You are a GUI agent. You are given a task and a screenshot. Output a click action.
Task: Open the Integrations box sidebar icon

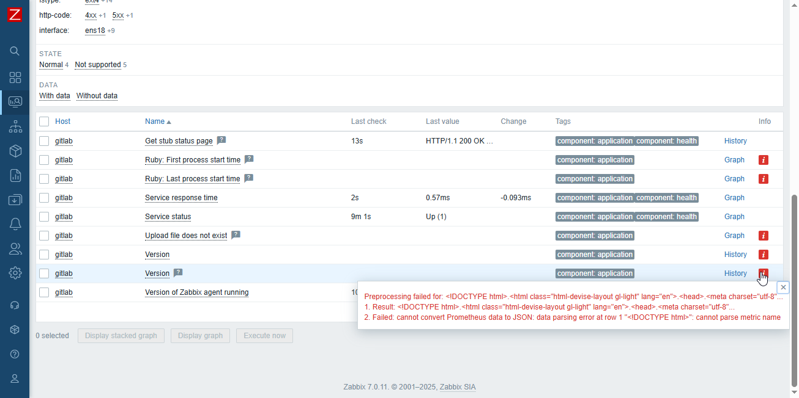15,330
